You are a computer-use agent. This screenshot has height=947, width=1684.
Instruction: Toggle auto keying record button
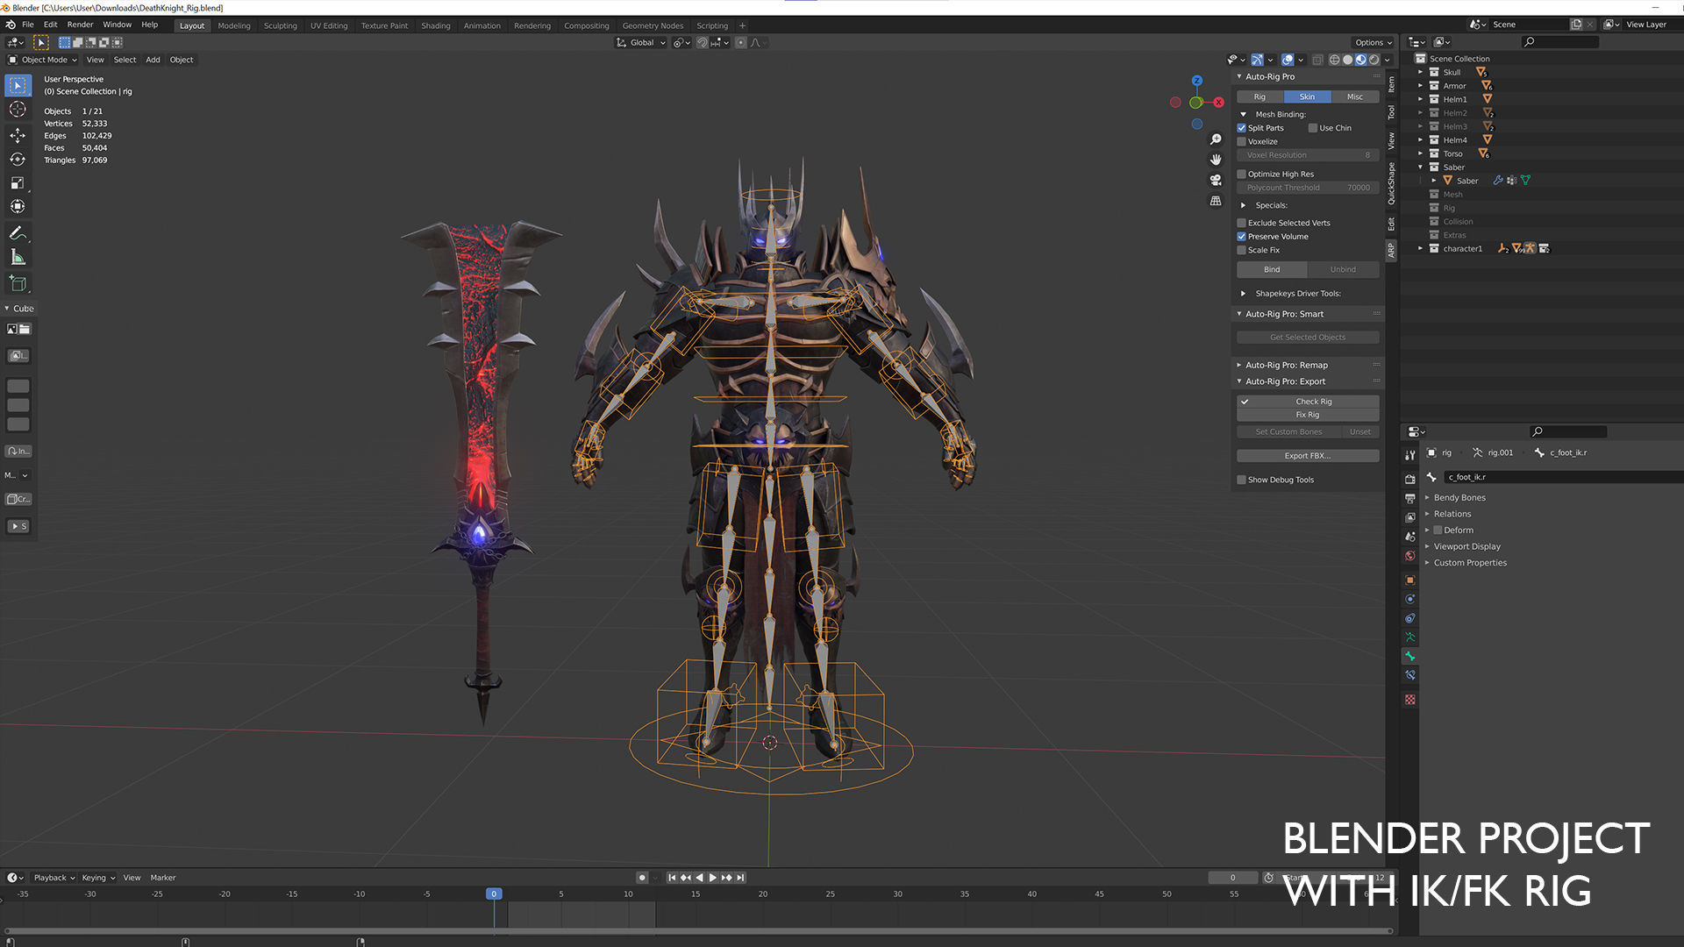pyautogui.click(x=642, y=878)
